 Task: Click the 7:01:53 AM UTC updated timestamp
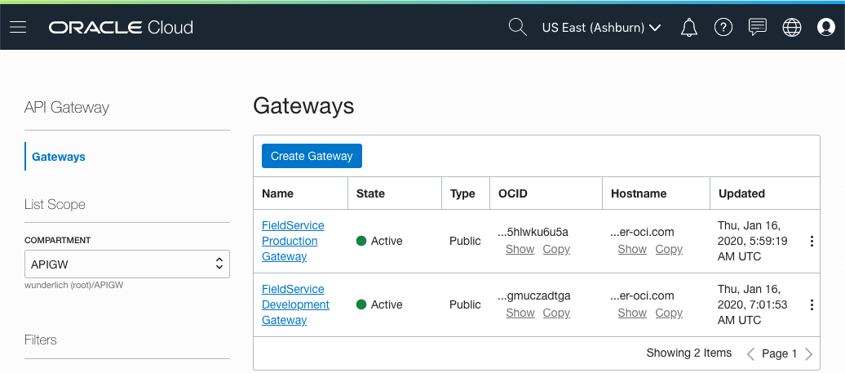[752, 304]
